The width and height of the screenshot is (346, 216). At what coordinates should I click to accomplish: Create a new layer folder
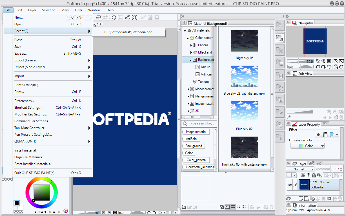(x=312, y=199)
